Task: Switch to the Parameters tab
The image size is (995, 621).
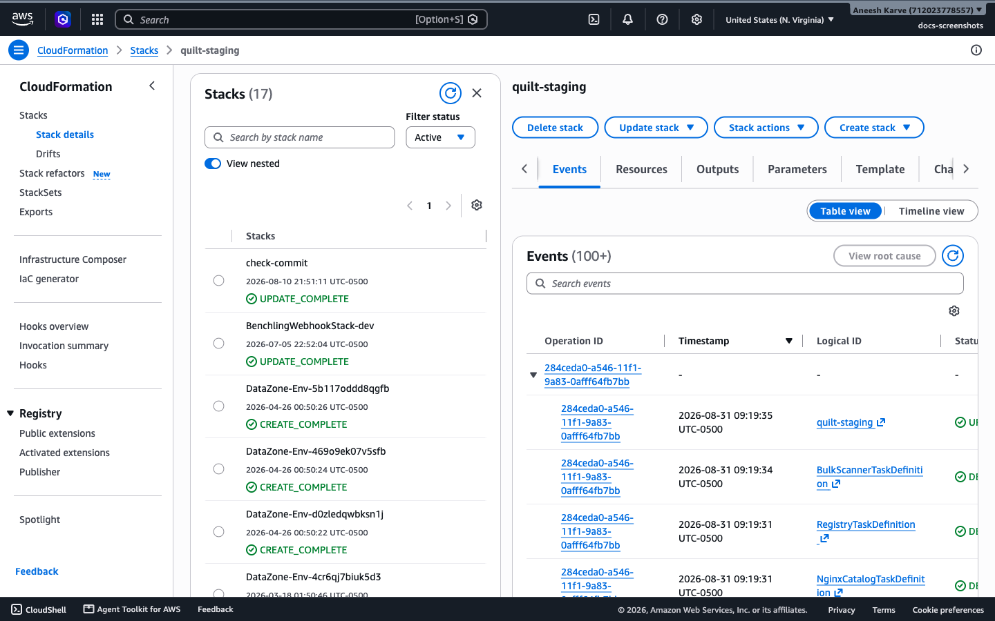Action: point(797,169)
